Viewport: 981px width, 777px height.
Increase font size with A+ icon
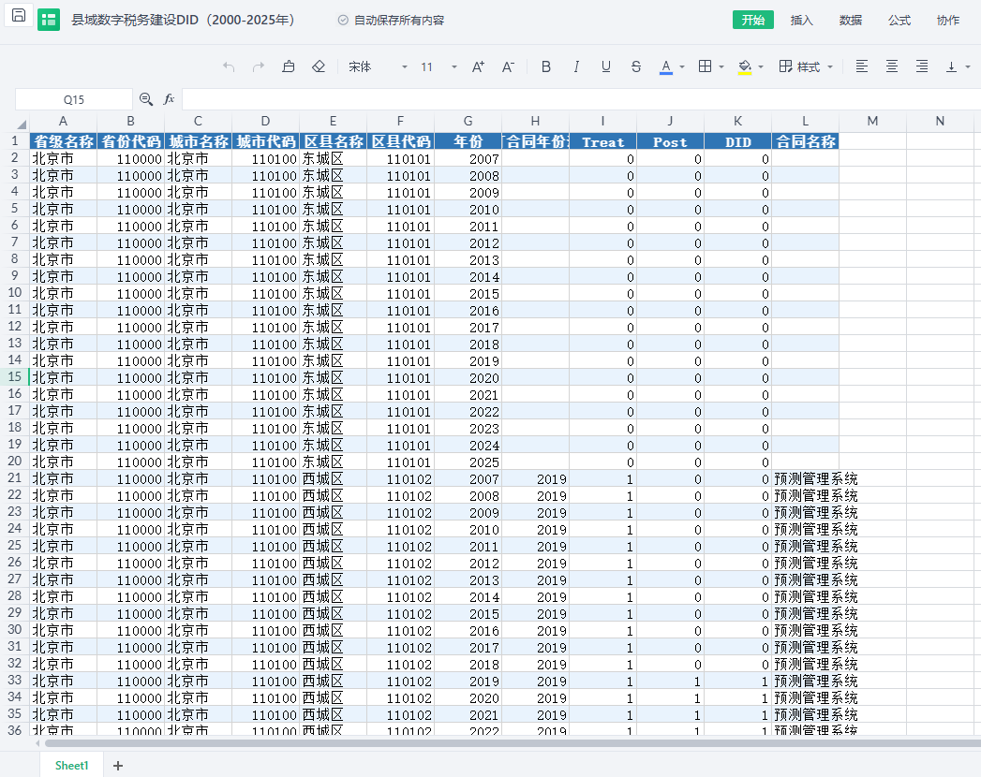(478, 66)
